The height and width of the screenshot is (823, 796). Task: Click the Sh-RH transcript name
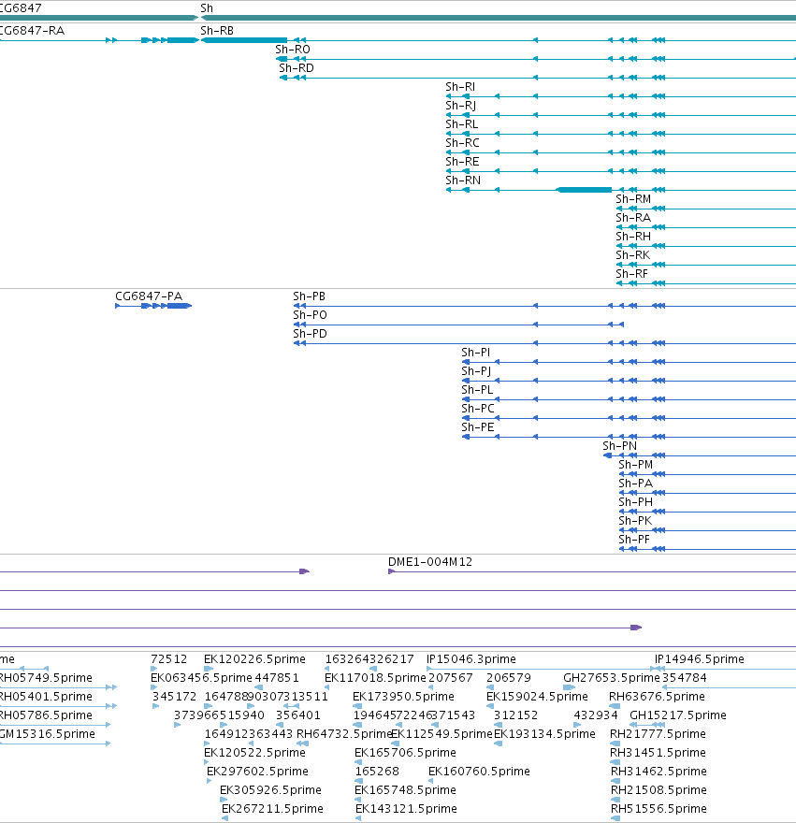(633, 237)
